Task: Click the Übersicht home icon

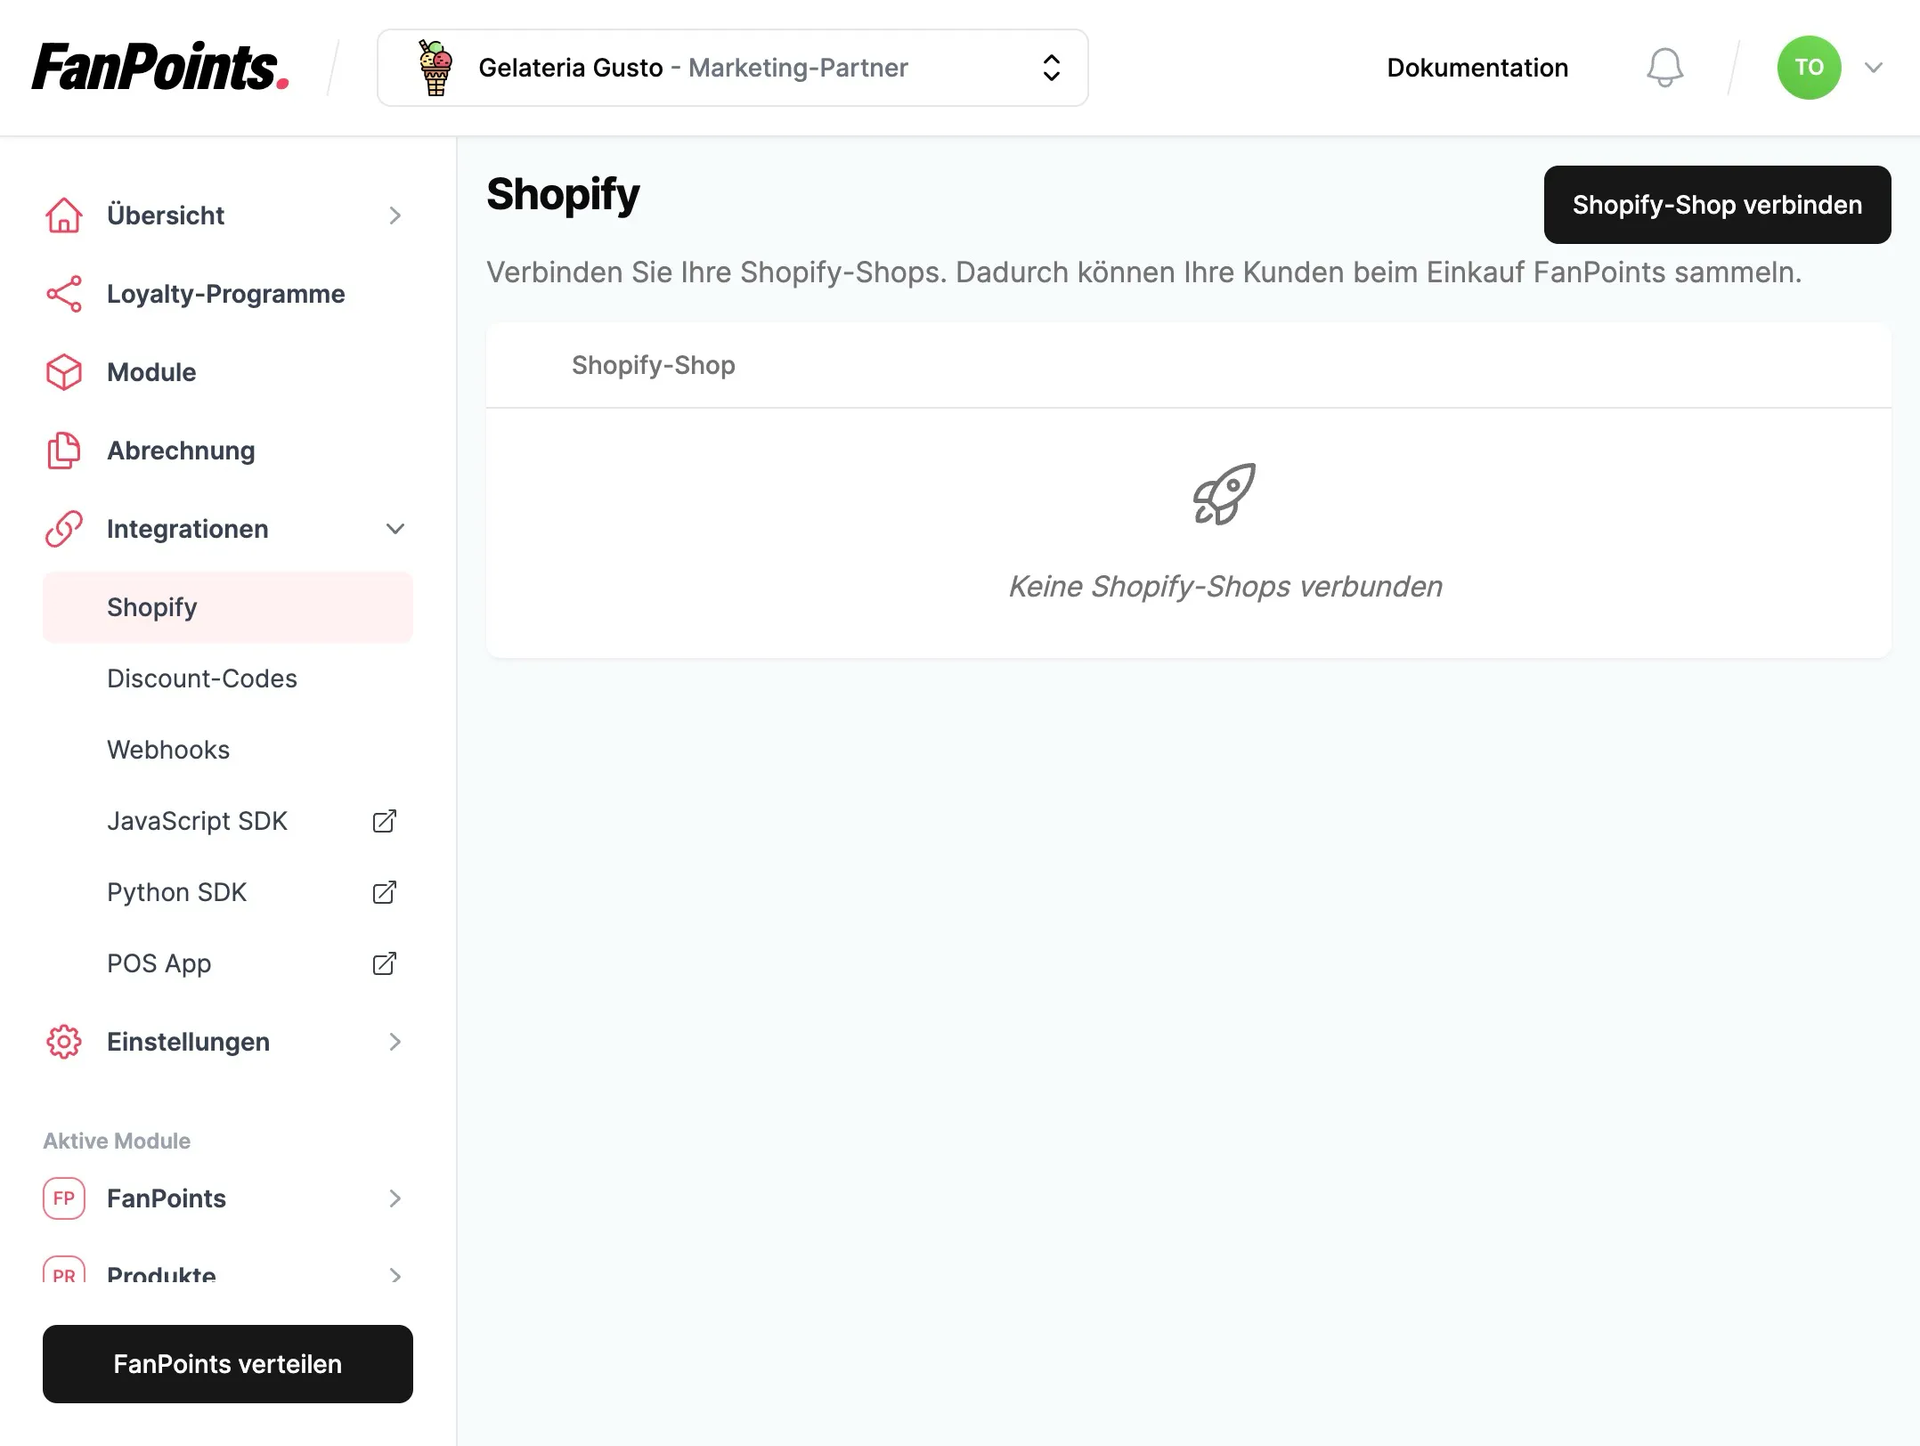Action: 64,215
